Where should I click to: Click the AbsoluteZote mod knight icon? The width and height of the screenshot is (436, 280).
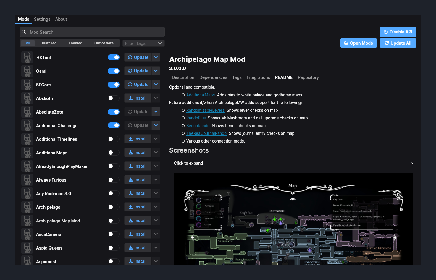(27, 112)
